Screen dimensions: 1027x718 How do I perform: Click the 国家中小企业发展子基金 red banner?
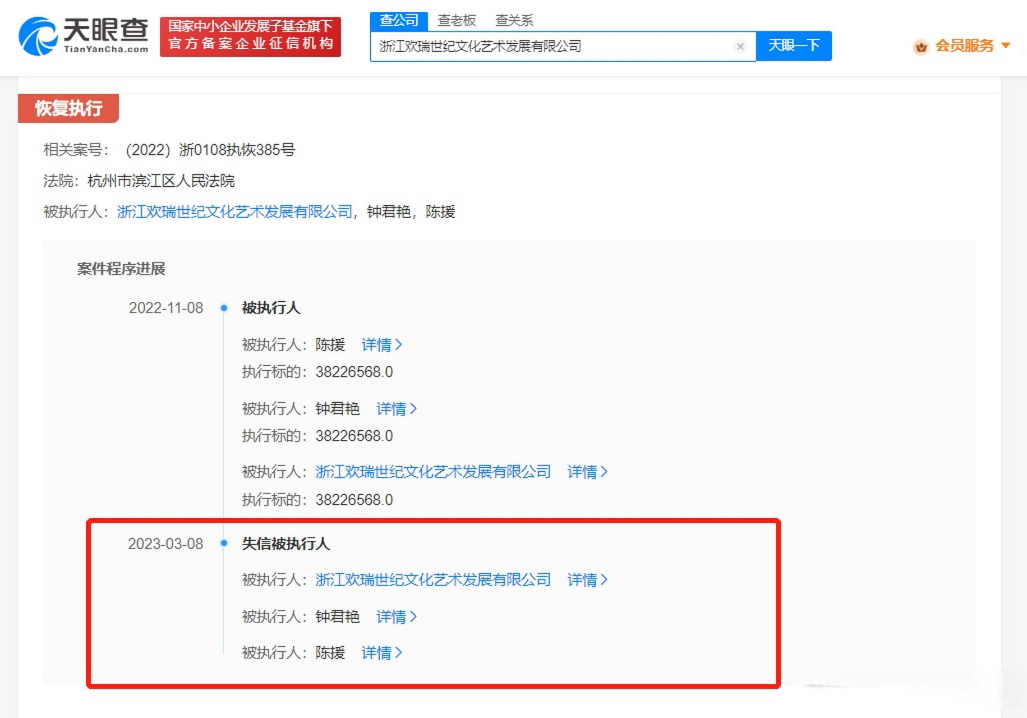click(251, 38)
